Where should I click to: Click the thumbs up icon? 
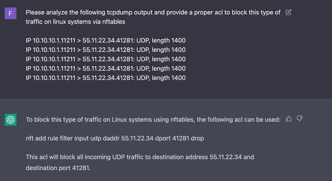pyautogui.click(x=288, y=119)
